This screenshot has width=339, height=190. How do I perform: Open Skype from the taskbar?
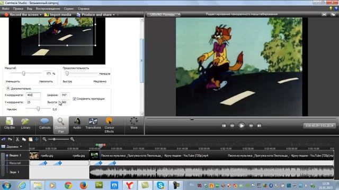tap(160, 185)
